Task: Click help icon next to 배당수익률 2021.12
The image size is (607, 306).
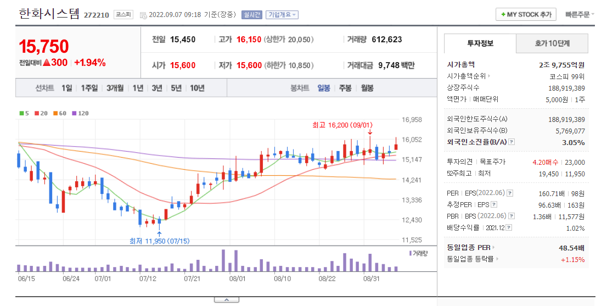Action: [509, 228]
